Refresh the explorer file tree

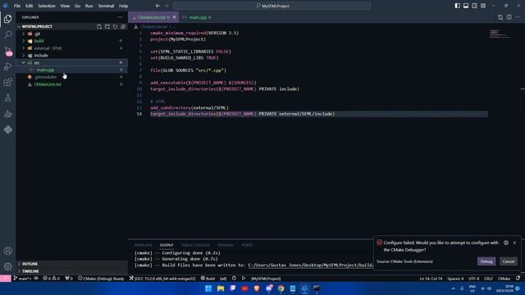point(115,26)
